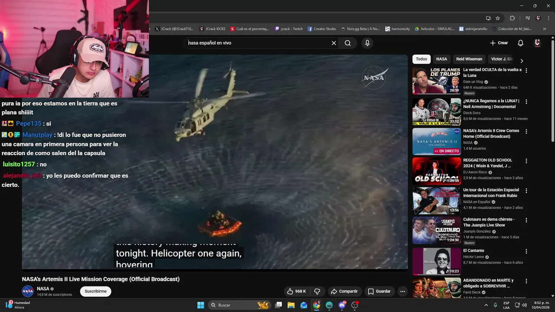
Task: Open the YouTube account avatar menu
Action: 537,43
